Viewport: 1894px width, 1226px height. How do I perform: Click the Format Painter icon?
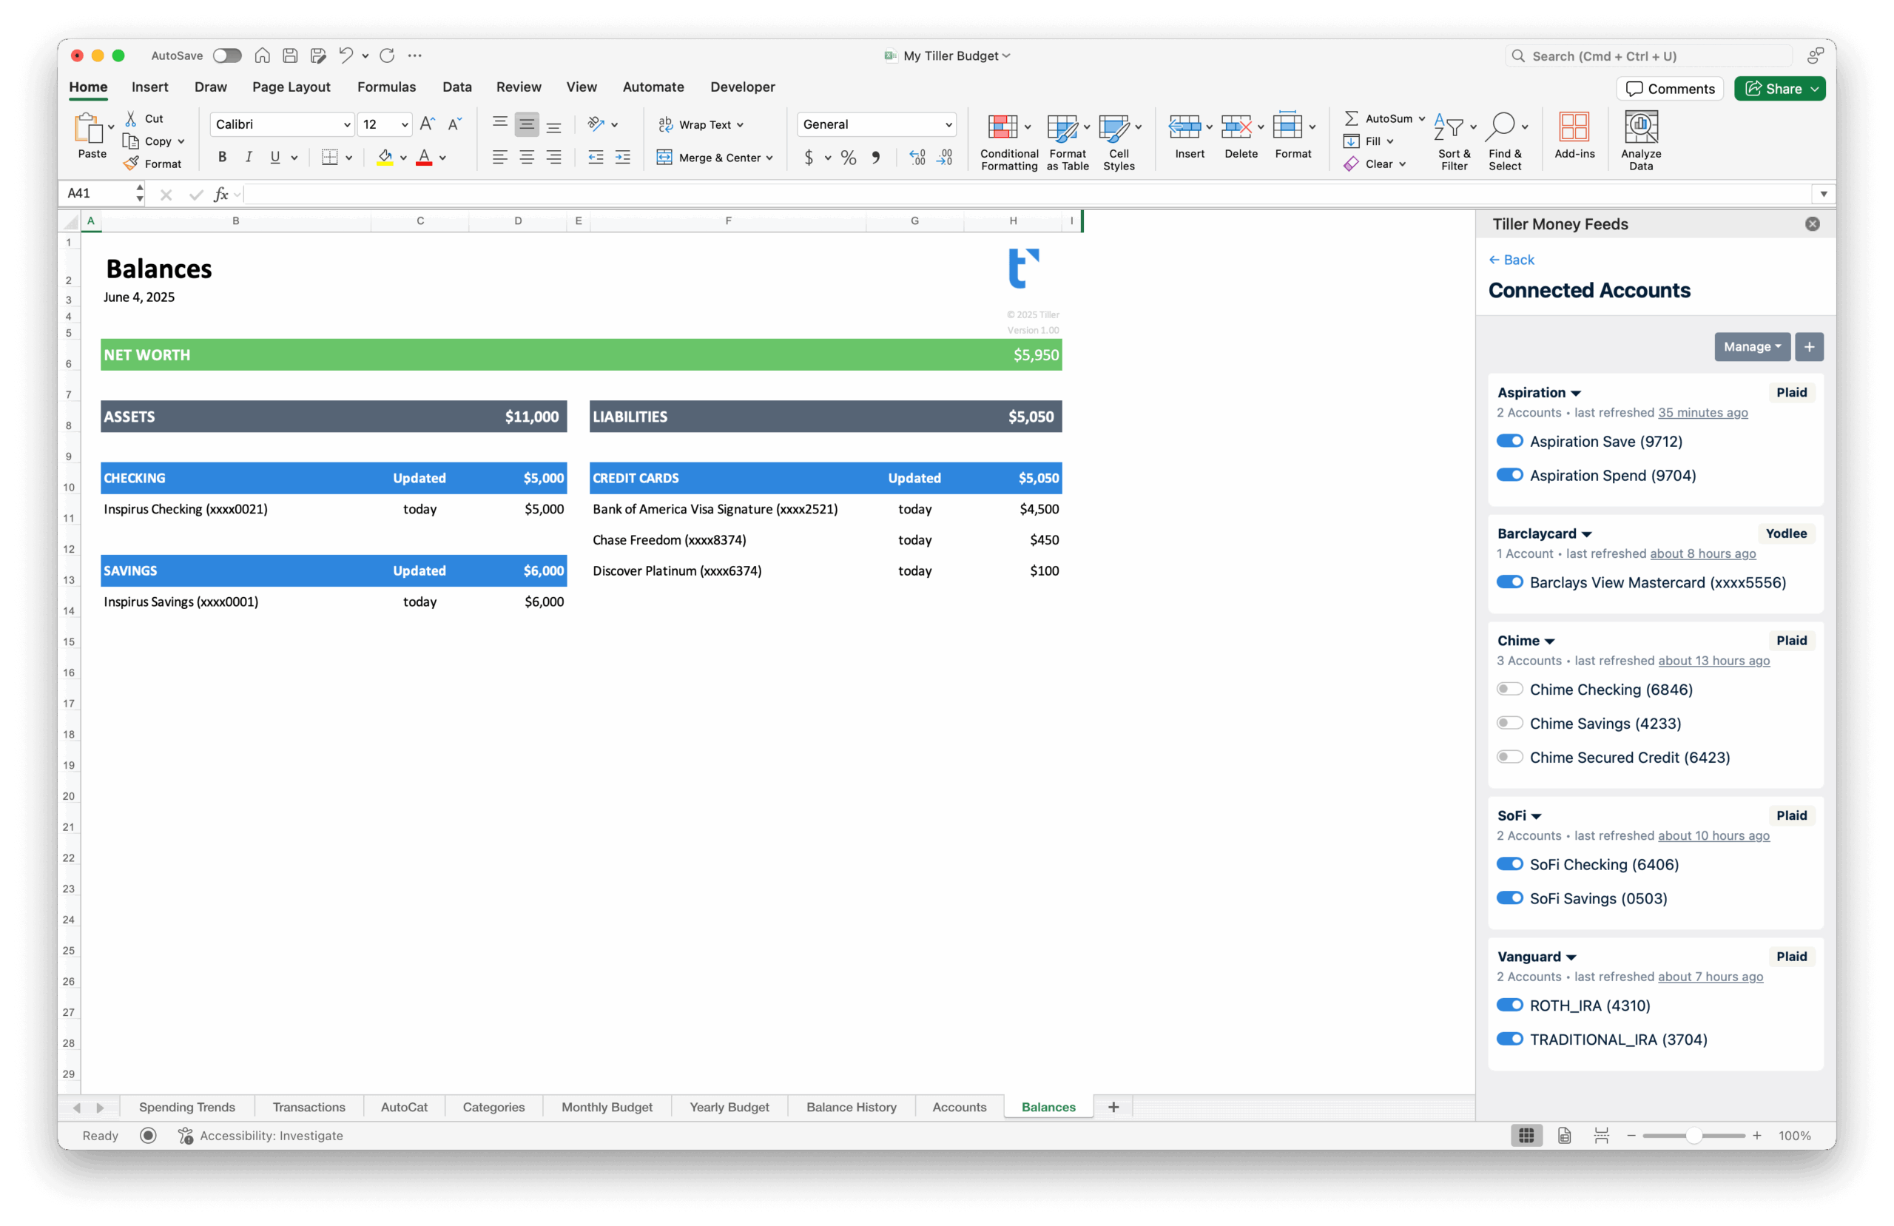(132, 164)
